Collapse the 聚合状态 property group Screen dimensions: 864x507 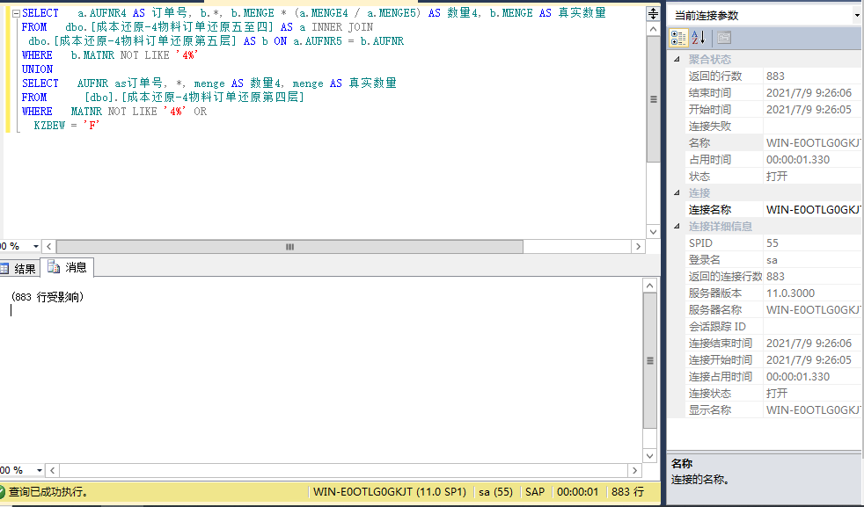click(x=677, y=60)
